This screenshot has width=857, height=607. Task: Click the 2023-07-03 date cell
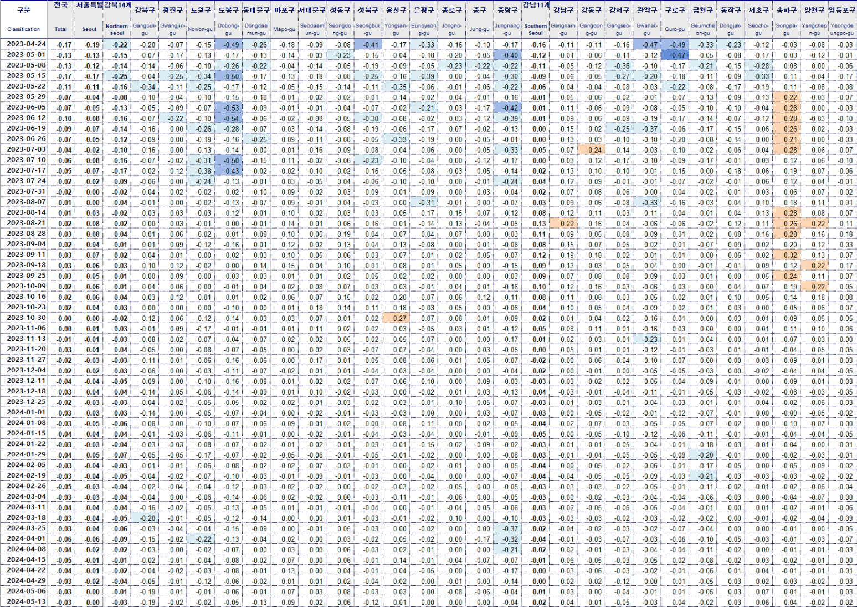[27, 149]
